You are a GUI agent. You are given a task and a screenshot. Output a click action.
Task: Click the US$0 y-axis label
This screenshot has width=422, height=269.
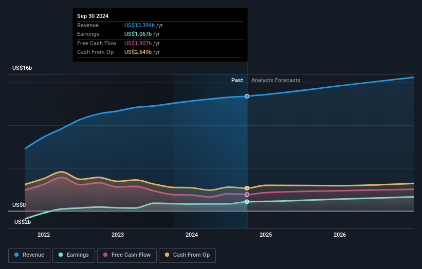[19, 205]
